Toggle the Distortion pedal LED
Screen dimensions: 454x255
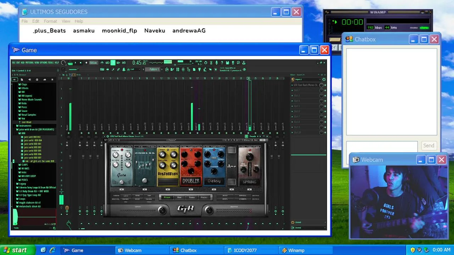tap(168, 150)
